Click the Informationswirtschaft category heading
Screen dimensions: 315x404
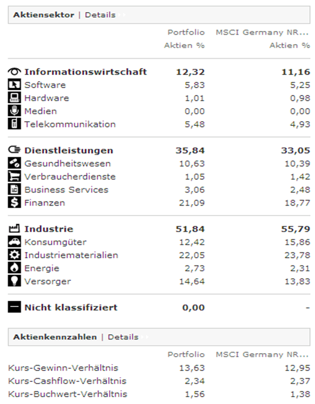point(85,72)
